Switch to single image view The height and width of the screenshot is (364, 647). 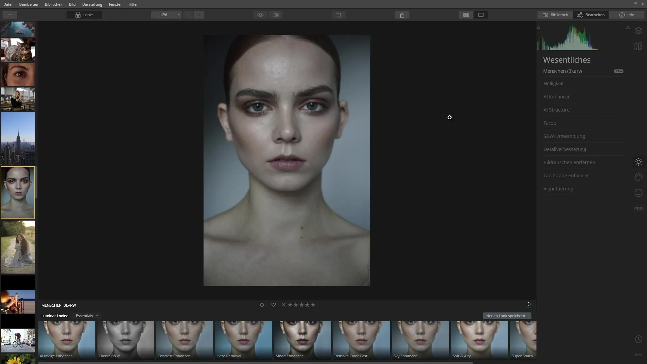coord(481,15)
